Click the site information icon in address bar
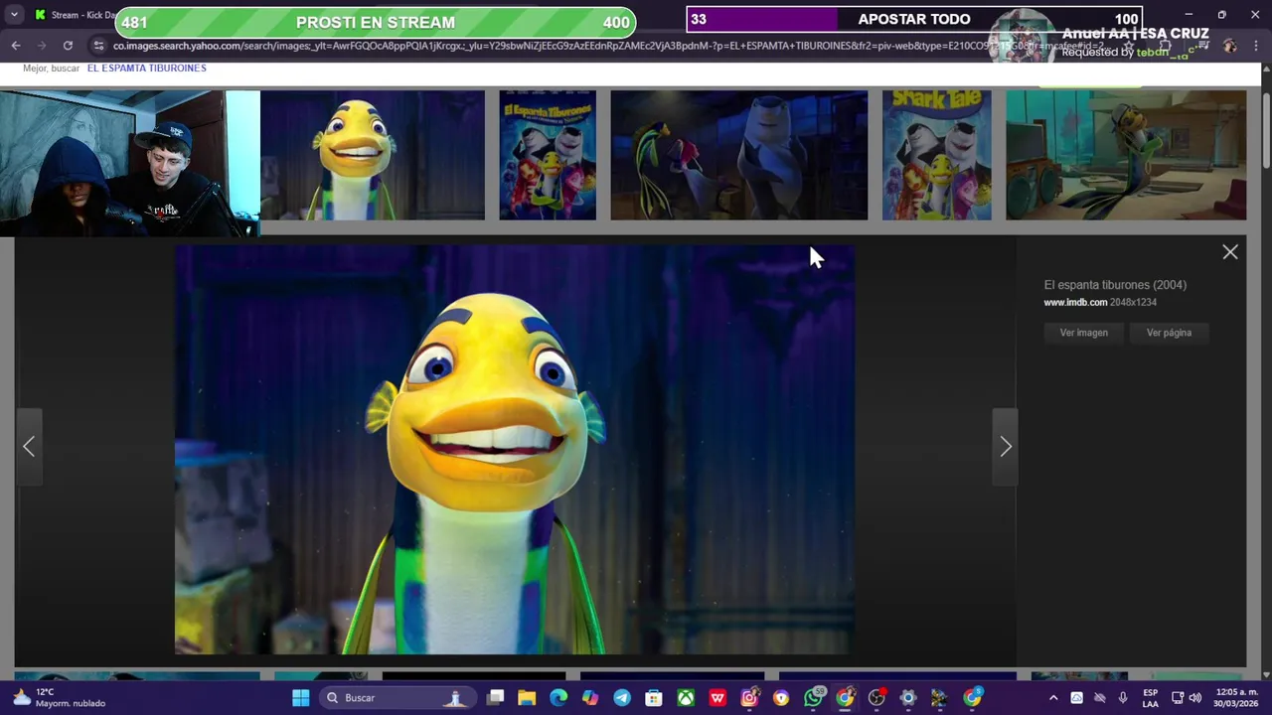 pos(97,46)
